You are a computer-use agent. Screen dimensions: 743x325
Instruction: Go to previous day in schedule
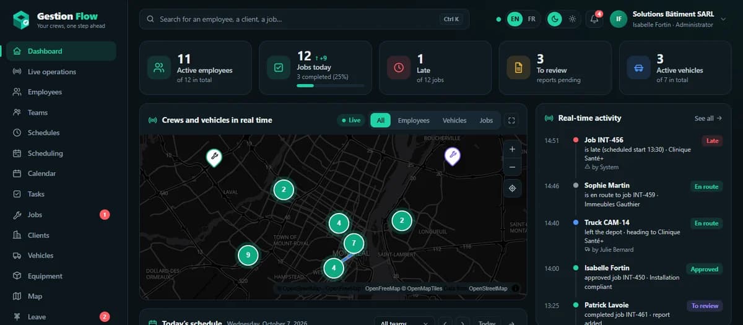[446, 323]
